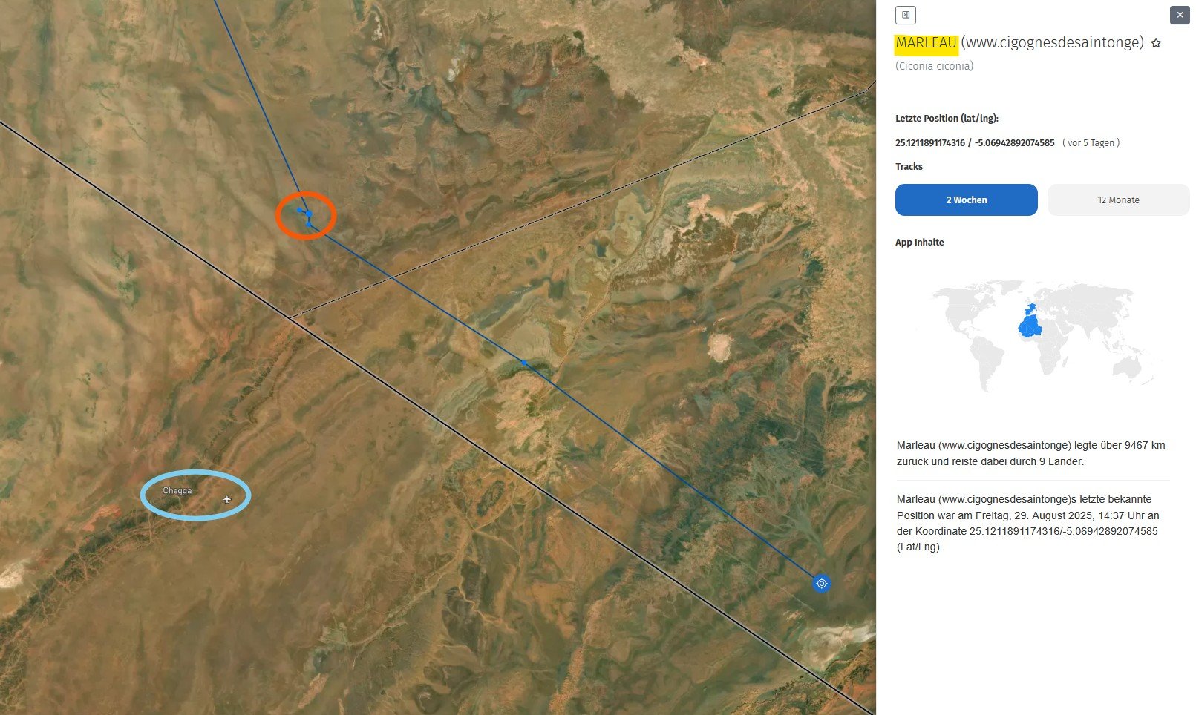Select the track point on the mid-route
The image size is (1196, 715).
524,363
